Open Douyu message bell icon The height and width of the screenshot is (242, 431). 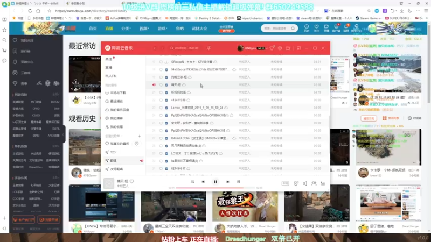[x=346, y=28]
